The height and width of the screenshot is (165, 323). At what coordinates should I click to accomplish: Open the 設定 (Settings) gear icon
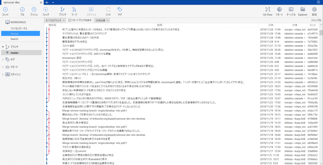(314, 11)
